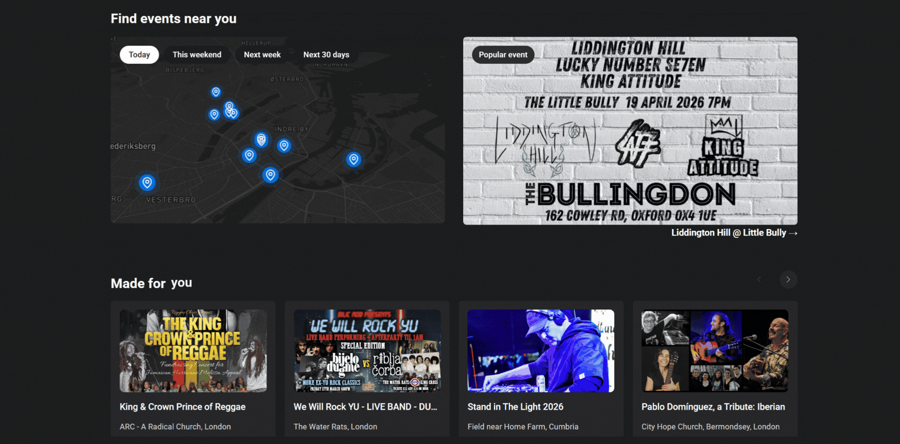Click the southernmost central map pin
This screenshot has height=444, width=900.
click(270, 175)
